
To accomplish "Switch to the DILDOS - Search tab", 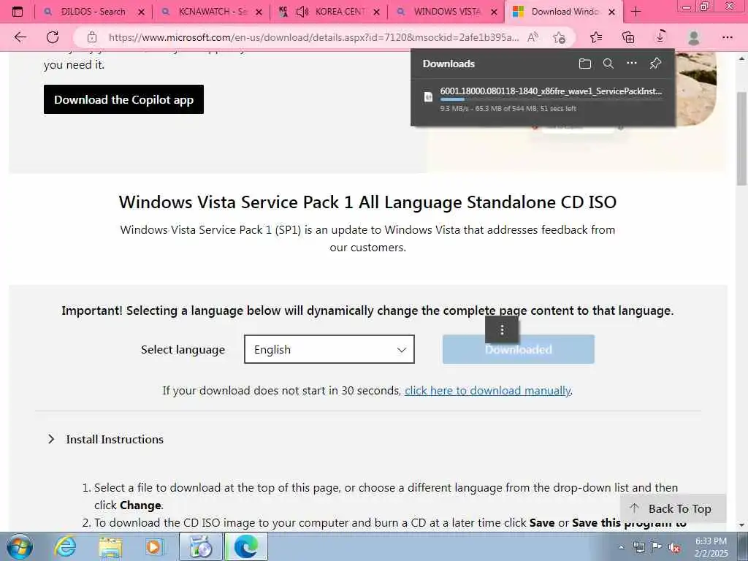I will (93, 12).
